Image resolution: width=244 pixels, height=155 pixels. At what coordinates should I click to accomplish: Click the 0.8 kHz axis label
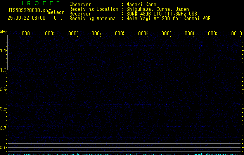pyautogui.click(x=3, y=109)
